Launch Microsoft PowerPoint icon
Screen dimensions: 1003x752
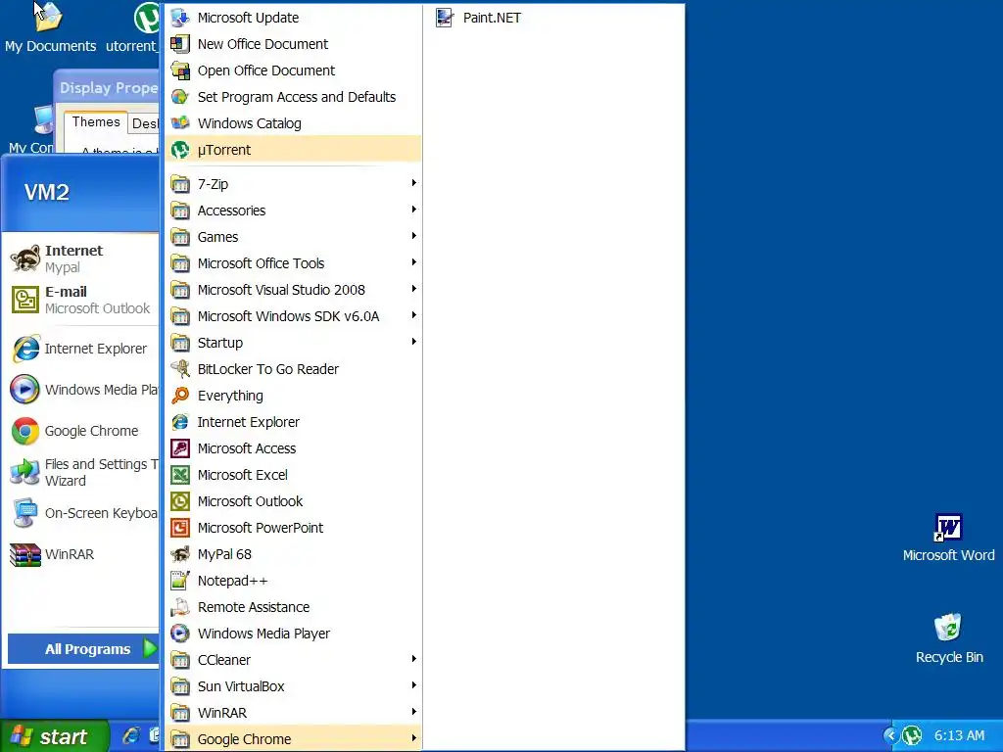coord(180,528)
